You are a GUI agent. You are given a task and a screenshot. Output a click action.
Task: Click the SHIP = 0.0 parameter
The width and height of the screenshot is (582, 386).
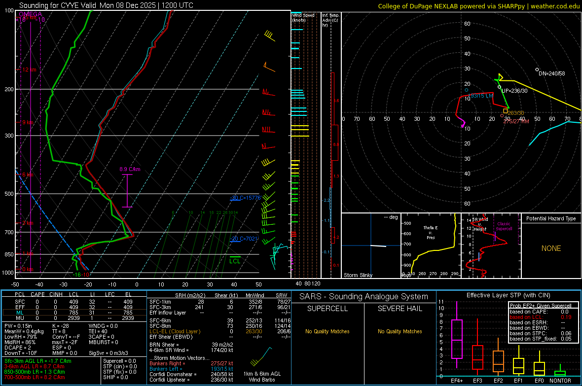pos(114,377)
